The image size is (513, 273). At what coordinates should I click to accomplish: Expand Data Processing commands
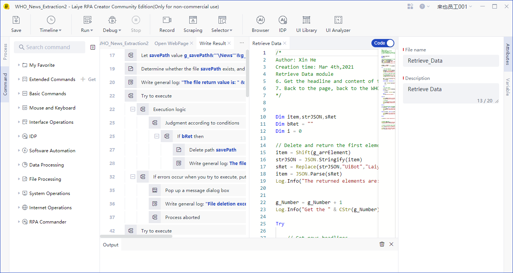click(19, 165)
